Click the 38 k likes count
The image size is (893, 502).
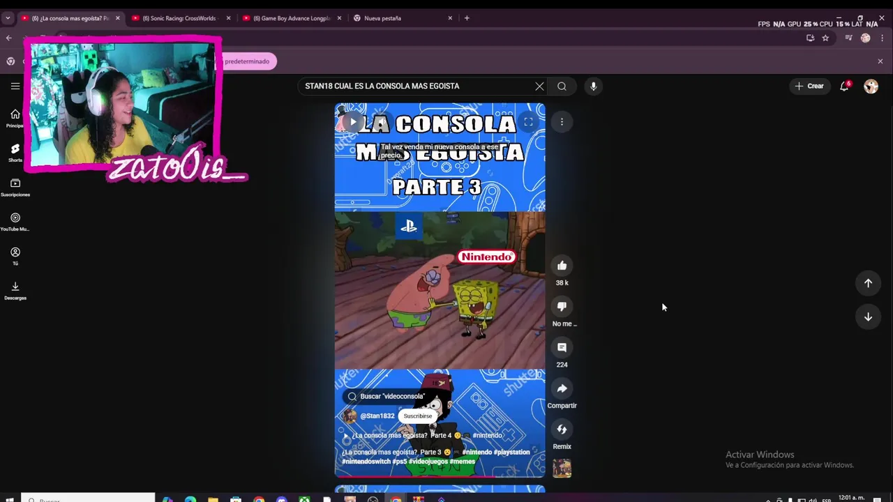tap(562, 283)
